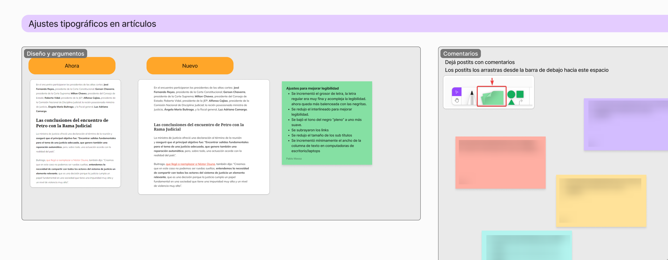Viewport: 668px width, 260px height.
Task: Pick the Hand tool icon
Action: click(457, 100)
